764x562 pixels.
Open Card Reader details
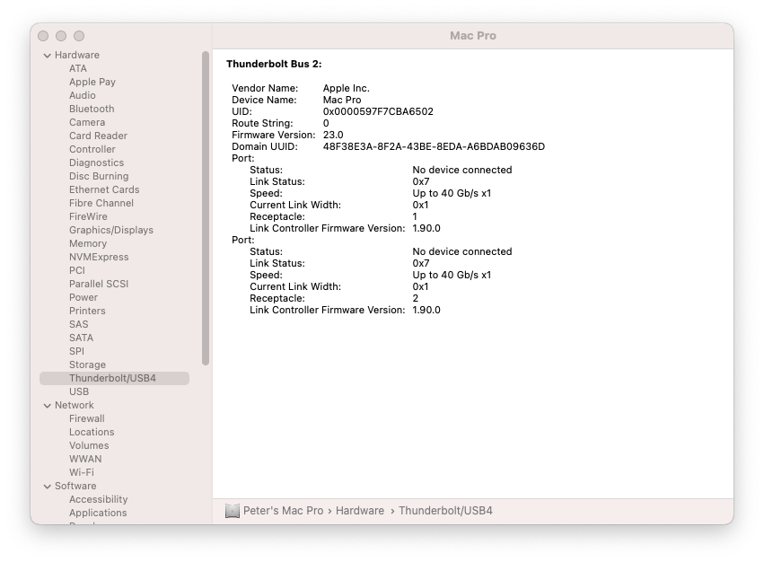click(98, 136)
